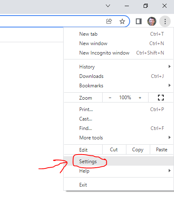
Task: Open the tab search chevron in the title bar
Action: pos(108,6)
